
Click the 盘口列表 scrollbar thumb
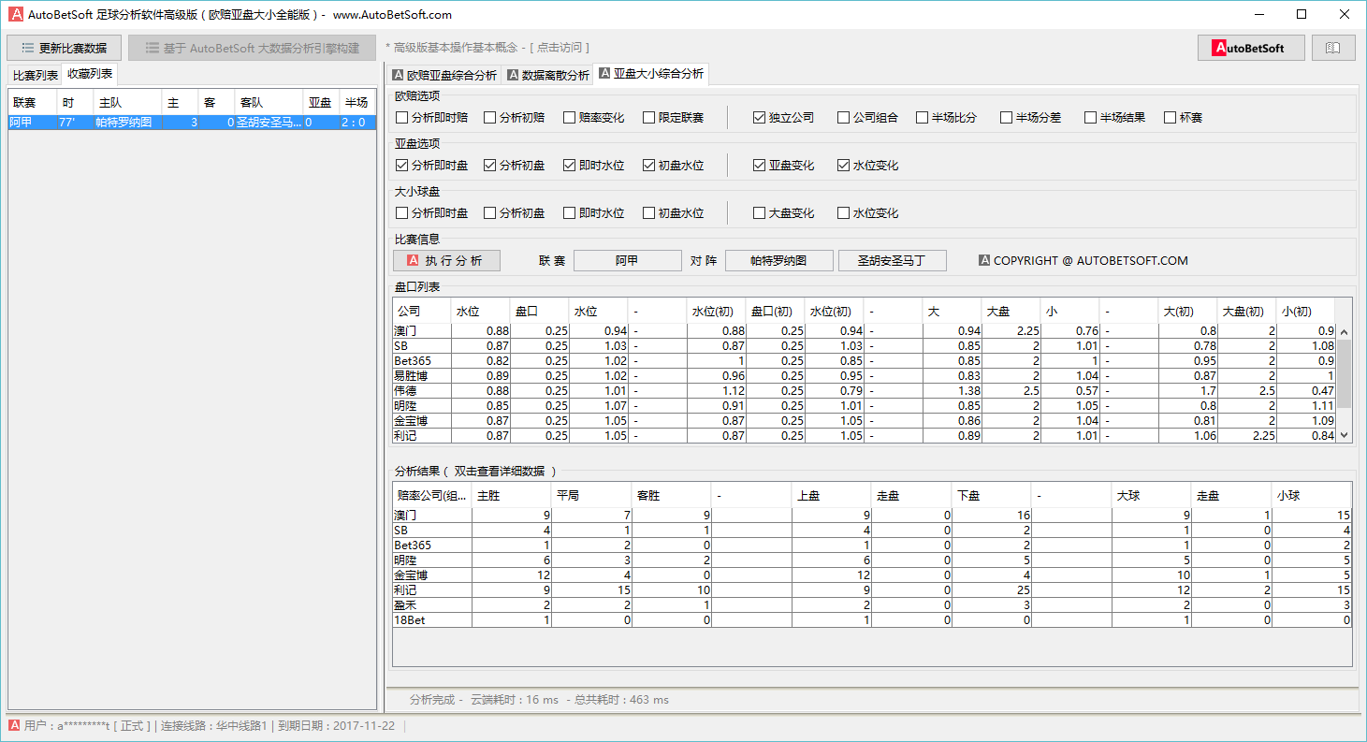coord(1345,373)
